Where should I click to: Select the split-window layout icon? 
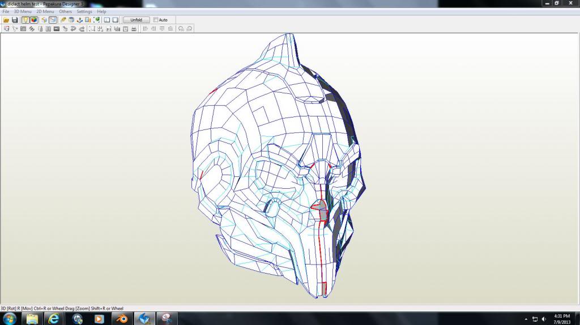(x=107, y=20)
